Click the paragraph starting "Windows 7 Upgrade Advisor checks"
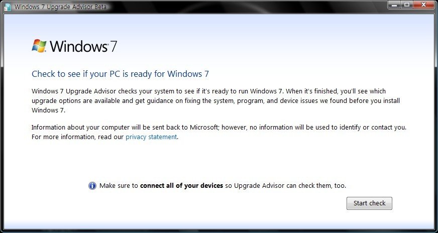Image resolution: width=438 pixels, height=233 pixels. click(151, 91)
